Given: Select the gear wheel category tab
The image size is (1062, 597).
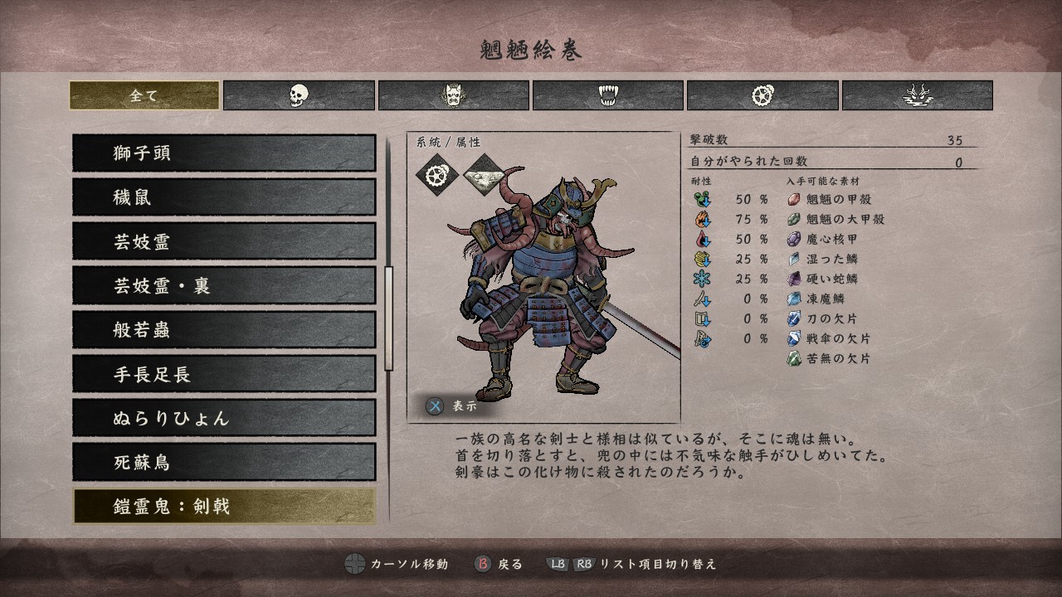Looking at the screenshot, I should pyautogui.click(x=762, y=95).
